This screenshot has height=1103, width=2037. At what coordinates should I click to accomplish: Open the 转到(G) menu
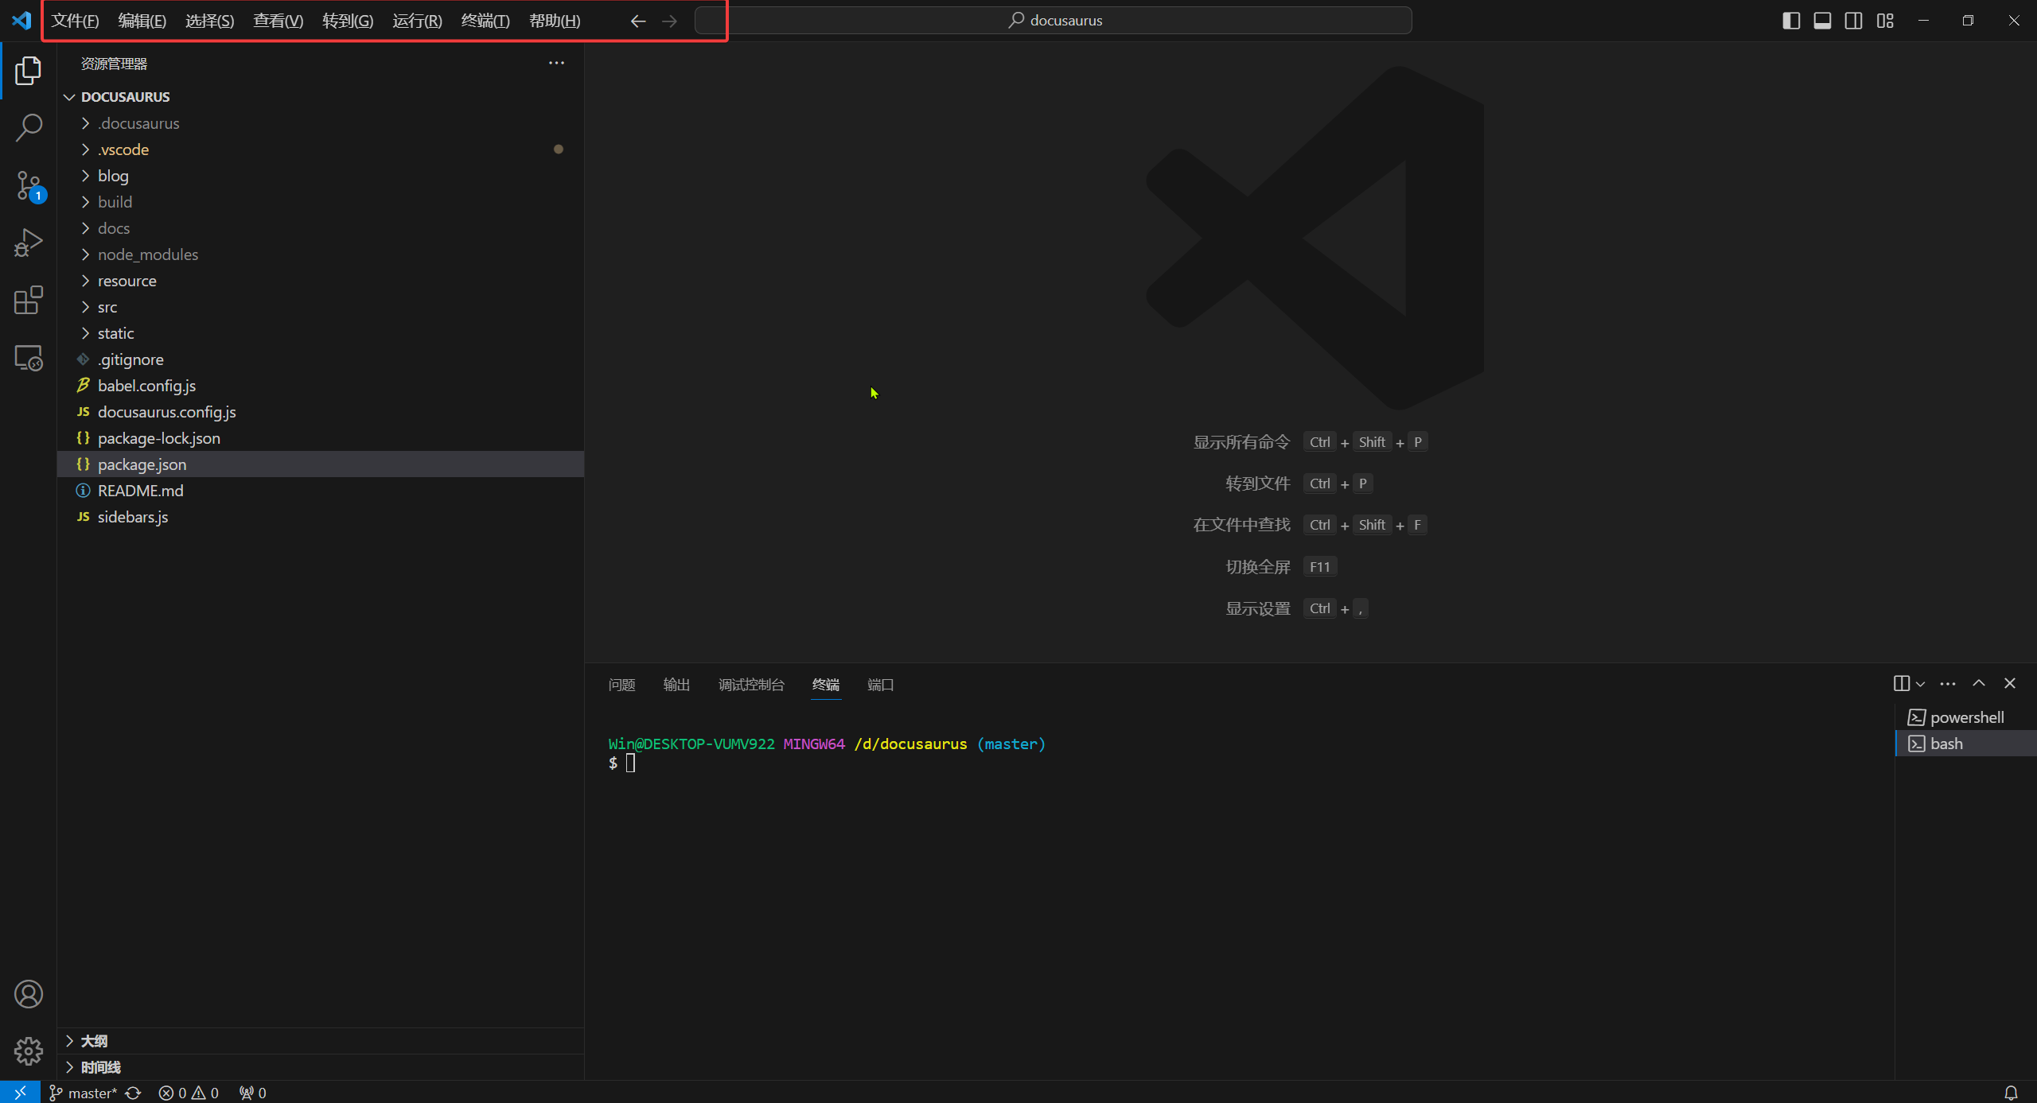(x=348, y=21)
